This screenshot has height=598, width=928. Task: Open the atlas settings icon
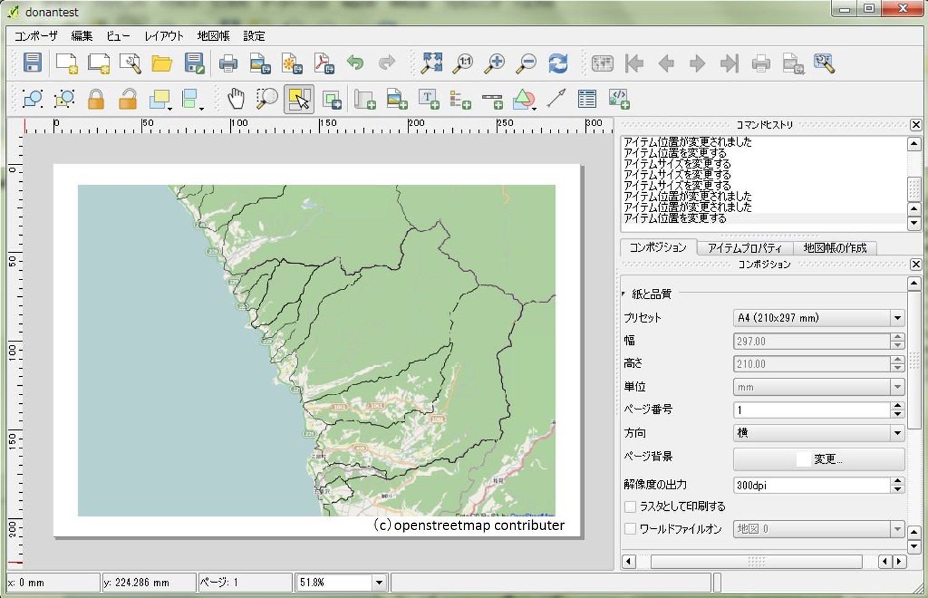click(x=825, y=63)
